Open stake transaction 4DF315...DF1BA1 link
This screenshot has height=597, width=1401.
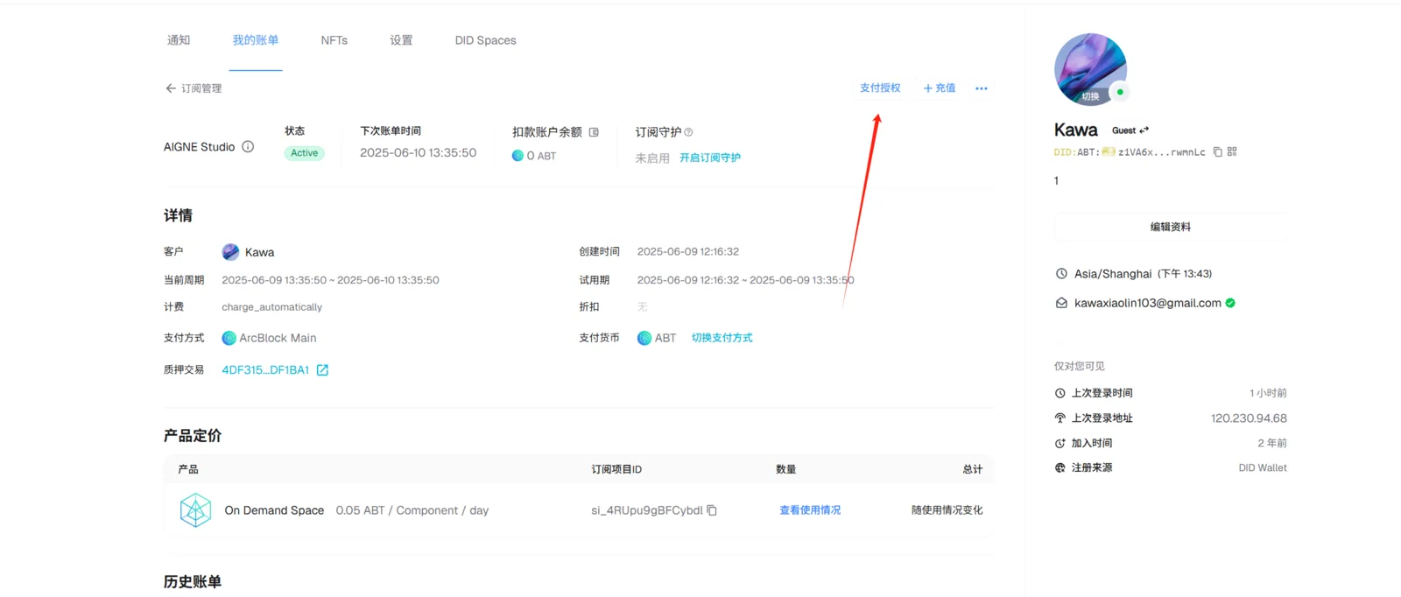265,370
